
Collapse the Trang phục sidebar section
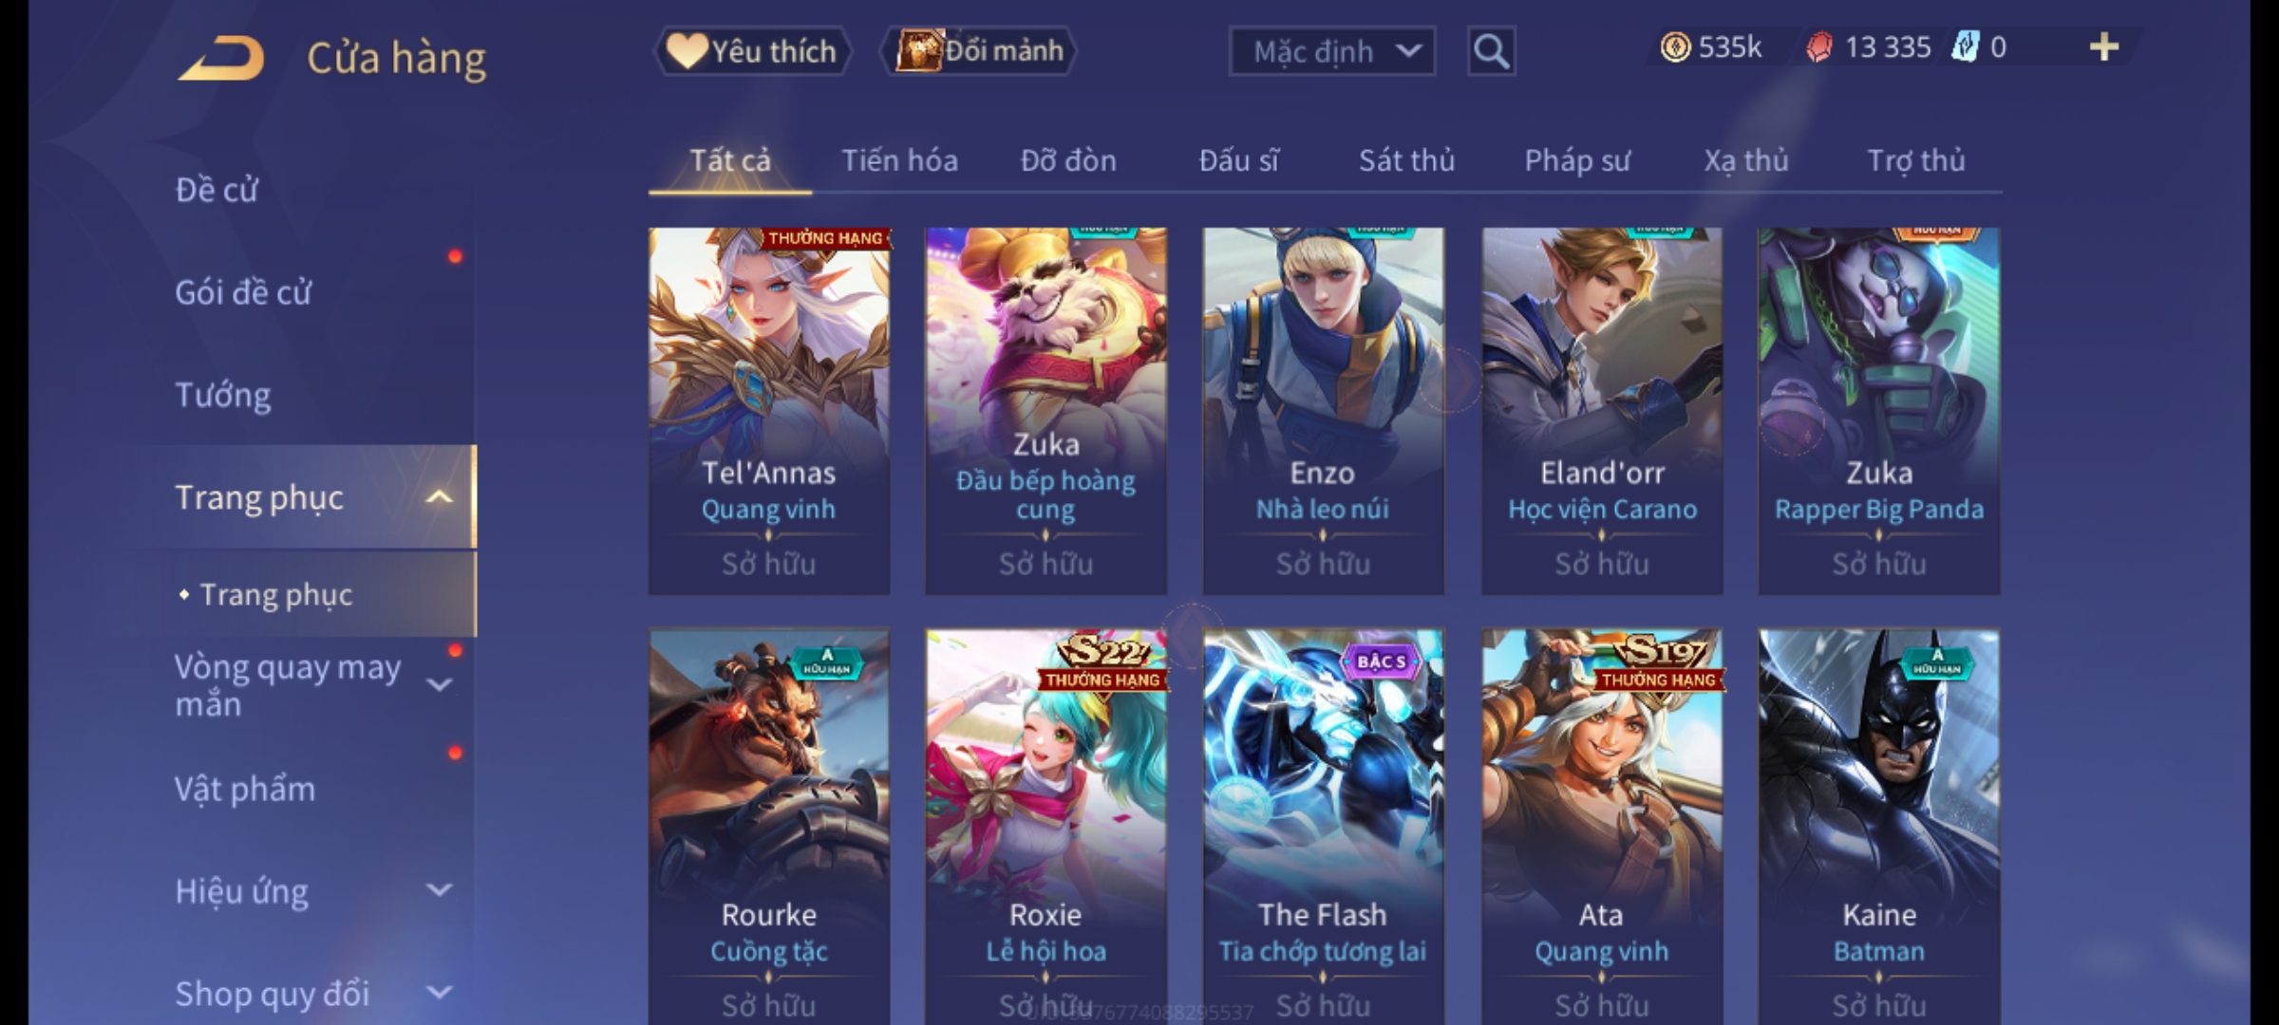439,497
